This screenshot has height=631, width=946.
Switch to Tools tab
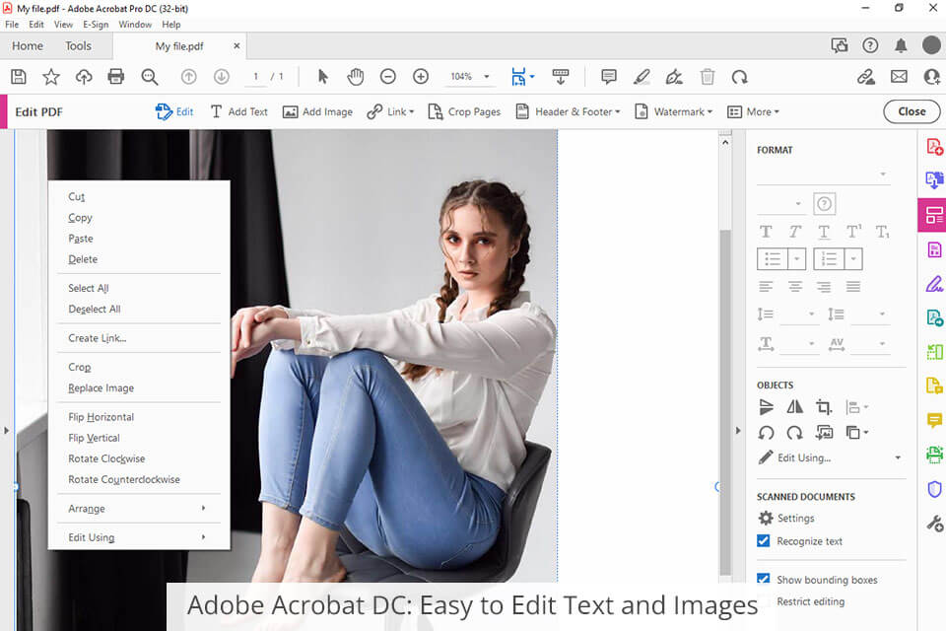[79, 46]
